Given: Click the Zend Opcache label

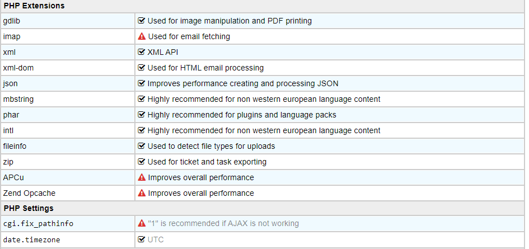Looking at the screenshot, I should click(x=29, y=193).
